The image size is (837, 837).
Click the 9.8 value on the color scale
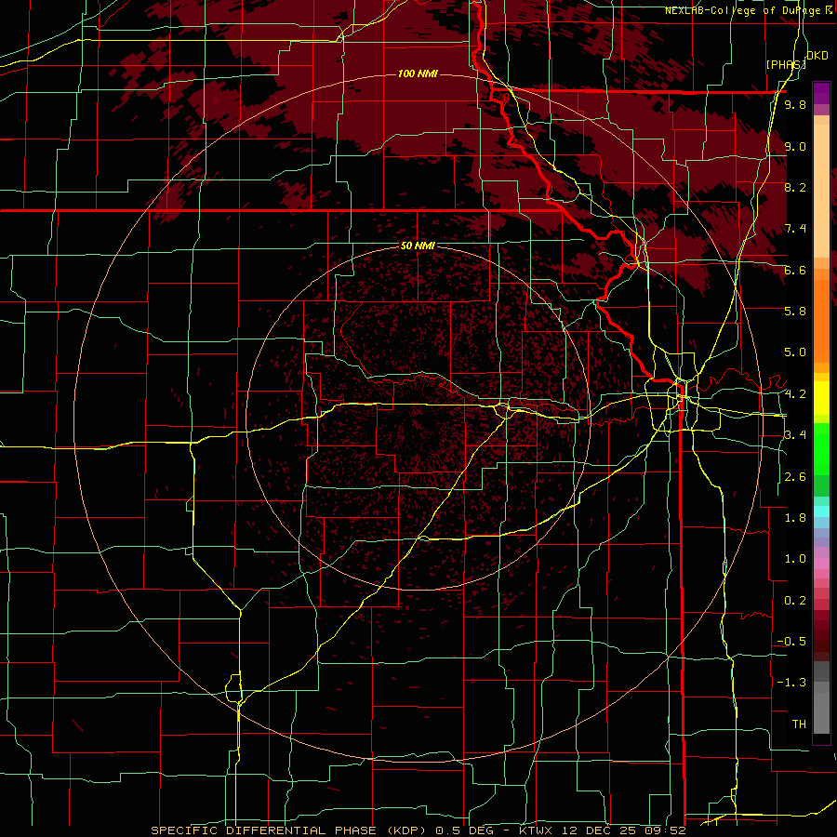coord(795,104)
